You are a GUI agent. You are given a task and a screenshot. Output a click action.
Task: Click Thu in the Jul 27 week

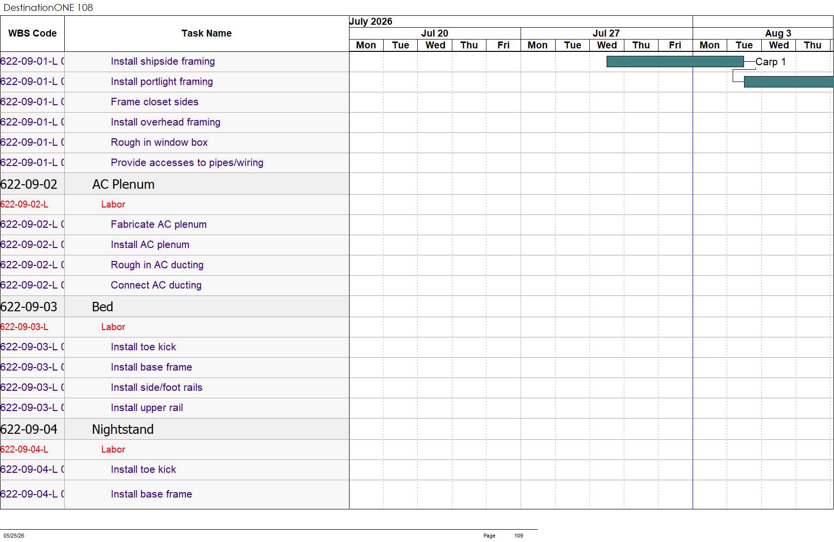tap(641, 45)
